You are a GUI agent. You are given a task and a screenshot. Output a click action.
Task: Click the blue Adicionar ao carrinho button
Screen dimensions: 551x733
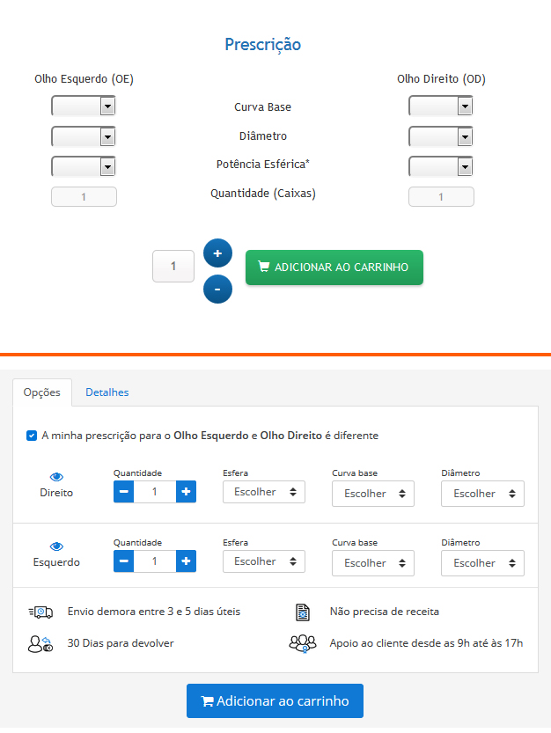(x=275, y=701)
